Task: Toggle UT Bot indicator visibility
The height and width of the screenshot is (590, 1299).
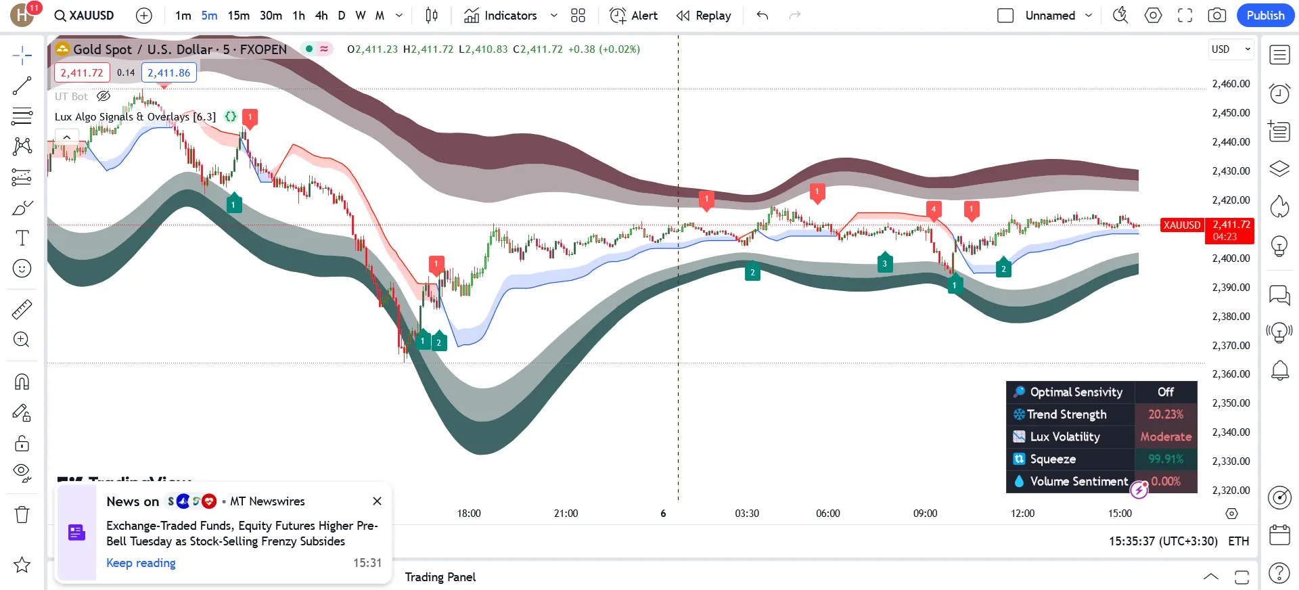Action: (x=104, y=96)
